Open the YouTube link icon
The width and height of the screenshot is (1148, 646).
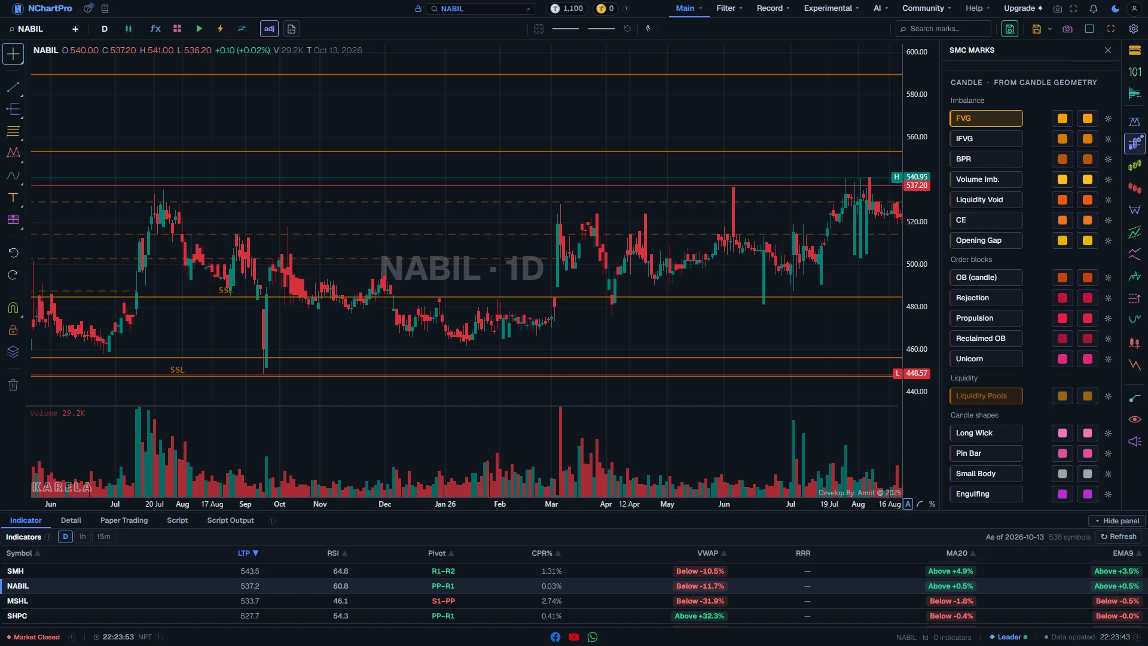point(574,637)
